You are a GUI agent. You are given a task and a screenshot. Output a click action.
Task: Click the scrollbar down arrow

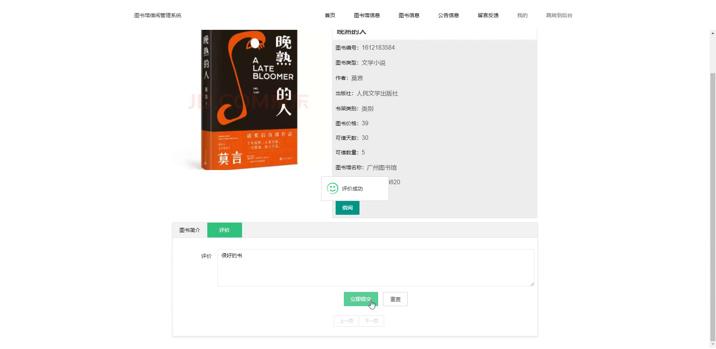(713, 344)
